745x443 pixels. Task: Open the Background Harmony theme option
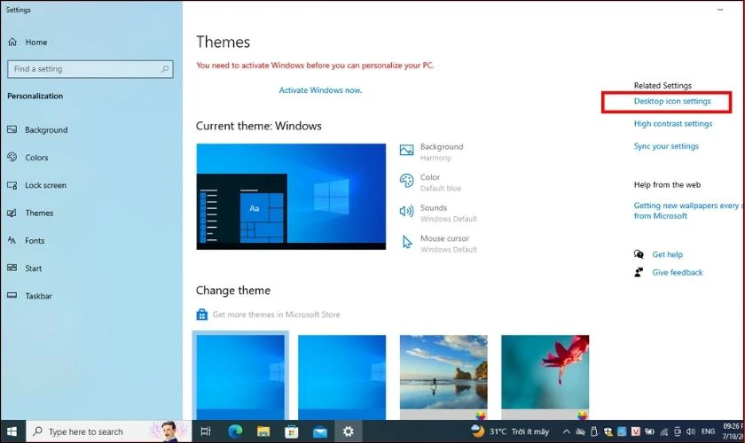point(431,152)
